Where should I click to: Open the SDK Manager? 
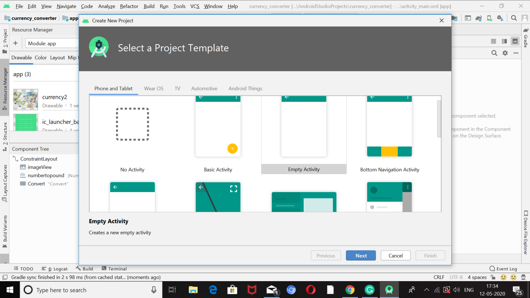coord(500,18)
